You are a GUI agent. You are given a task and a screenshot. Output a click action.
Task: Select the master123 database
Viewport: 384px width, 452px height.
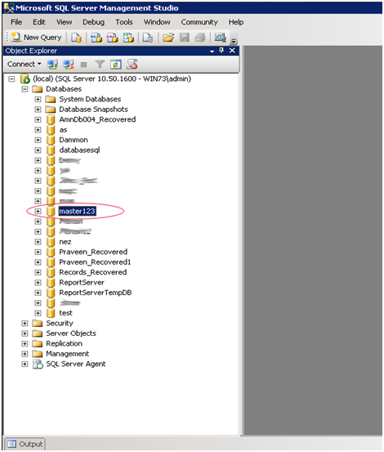coord(77,212)
